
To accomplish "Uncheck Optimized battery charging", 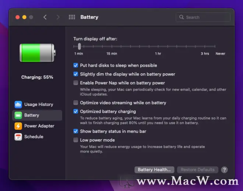I will 75,111.
